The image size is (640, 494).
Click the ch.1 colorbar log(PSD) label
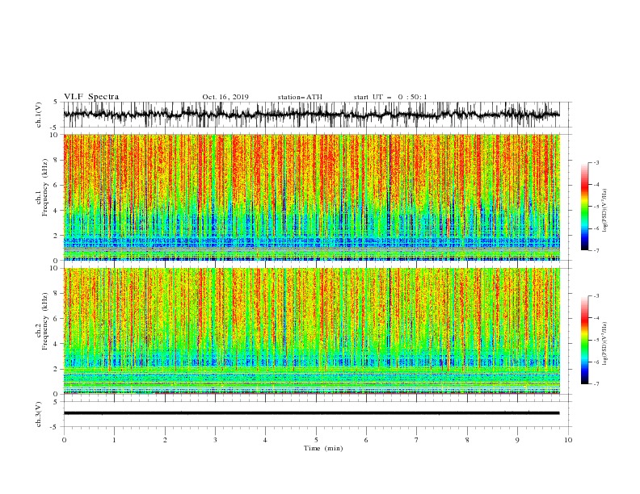click(604, 211)
